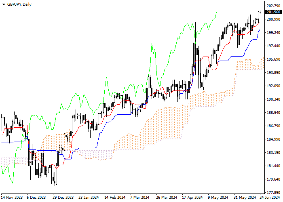Click the 193.890 price axis label

[x=273, y=72]
